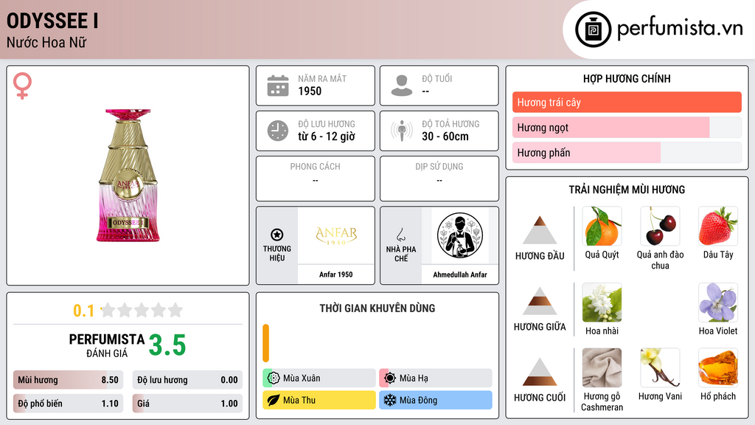Image resolution: width=755 pixels, height=425 pixels.
Task: Click the star badge icon above Thương hiệu
Action: (x=277, y=235)
